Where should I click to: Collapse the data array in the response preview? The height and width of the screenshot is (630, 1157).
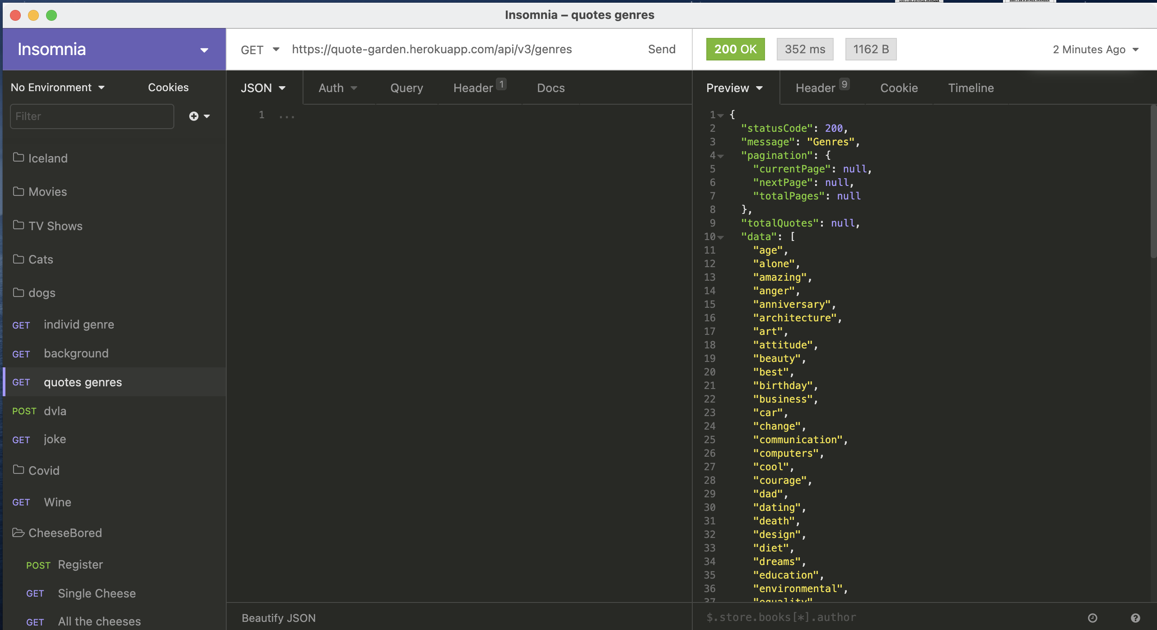coord(721,237)
